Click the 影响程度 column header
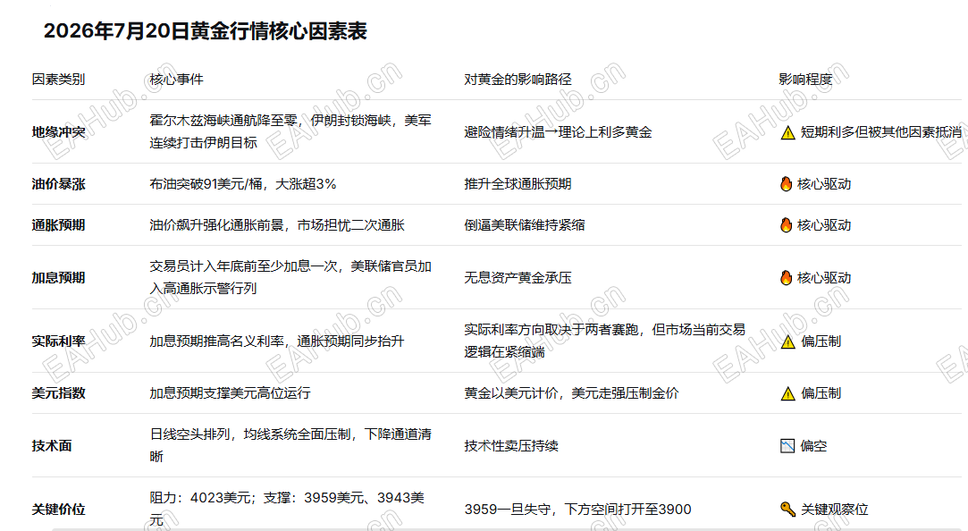The height and width of the screenshot is (531, 968). click(805, 79)
